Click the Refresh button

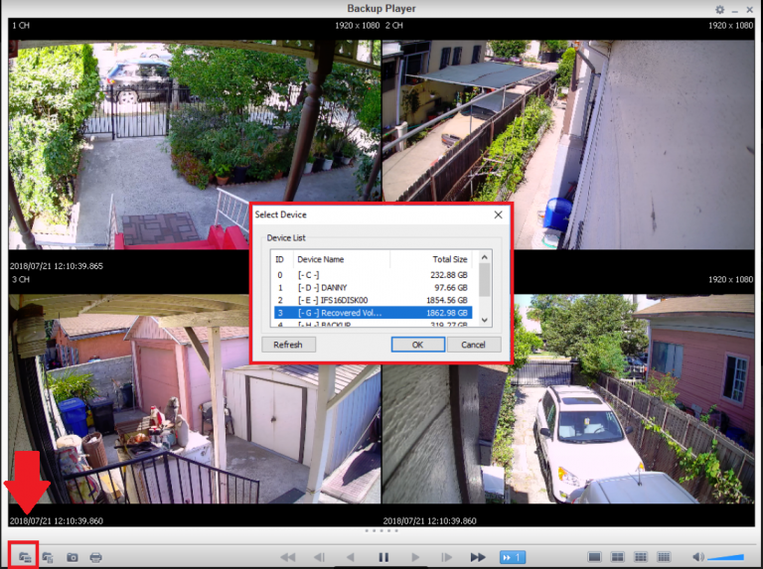(288, 345)
